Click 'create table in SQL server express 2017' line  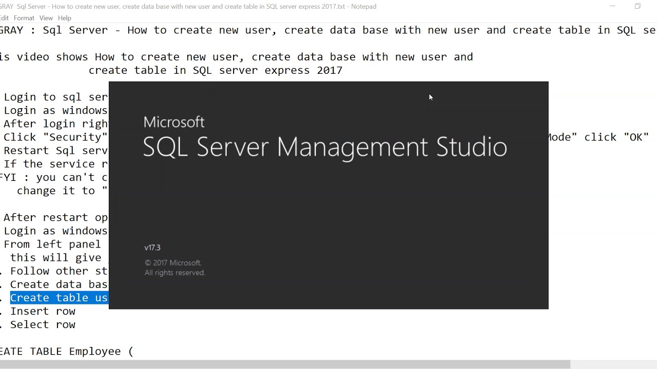point(216,70)
